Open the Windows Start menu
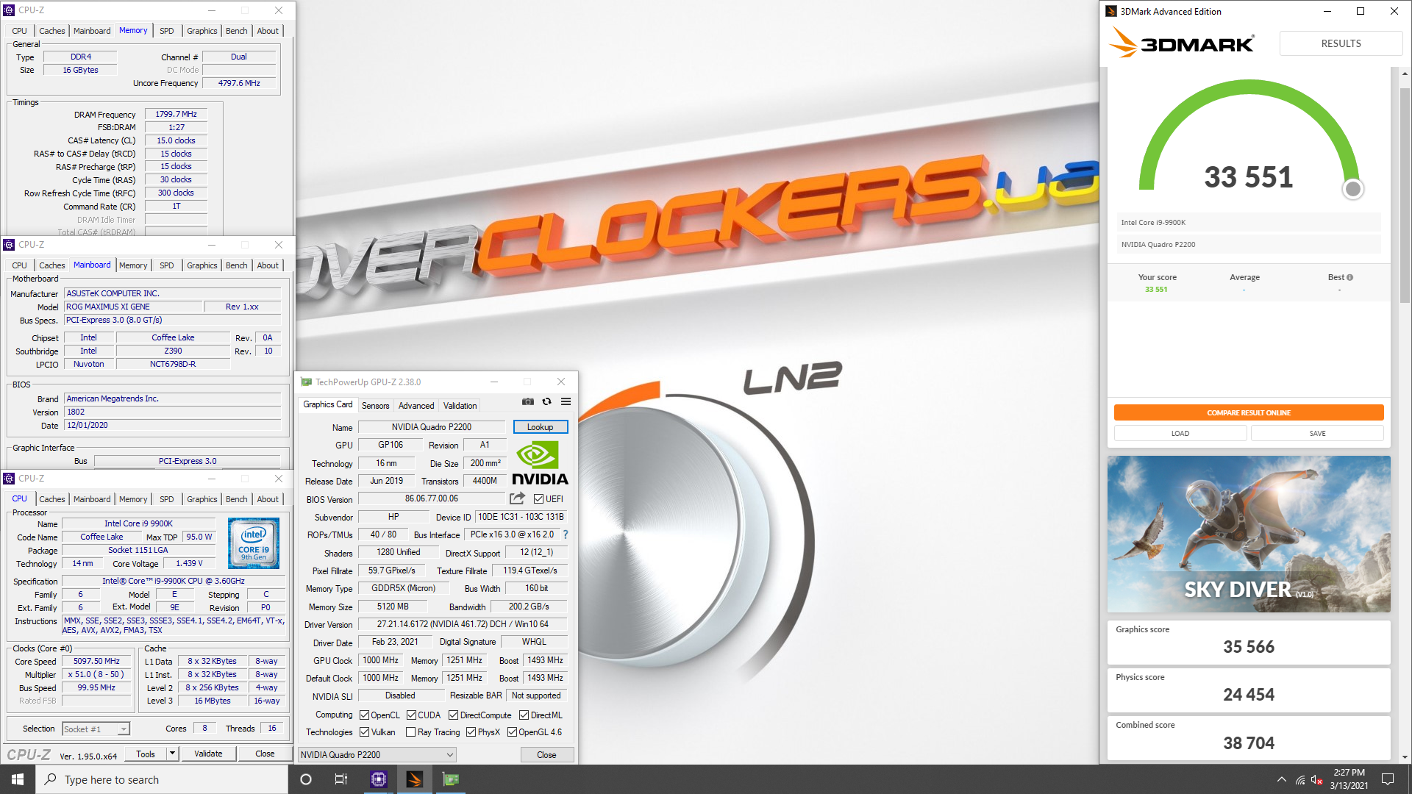The height and width of the screenshot is (794, 1412). (18, 779)
